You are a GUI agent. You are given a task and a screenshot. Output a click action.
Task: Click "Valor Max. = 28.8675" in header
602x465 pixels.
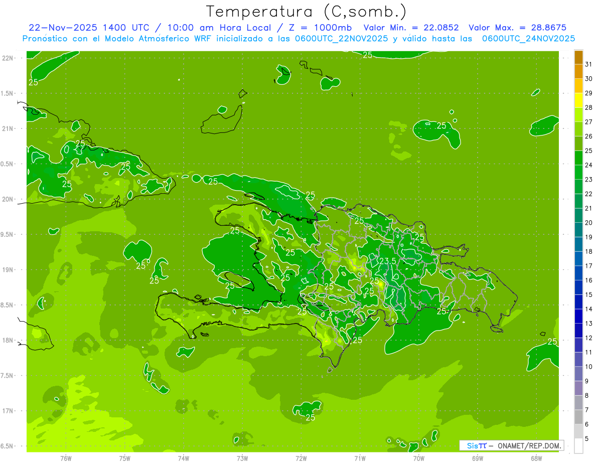(x=520, y=28)
